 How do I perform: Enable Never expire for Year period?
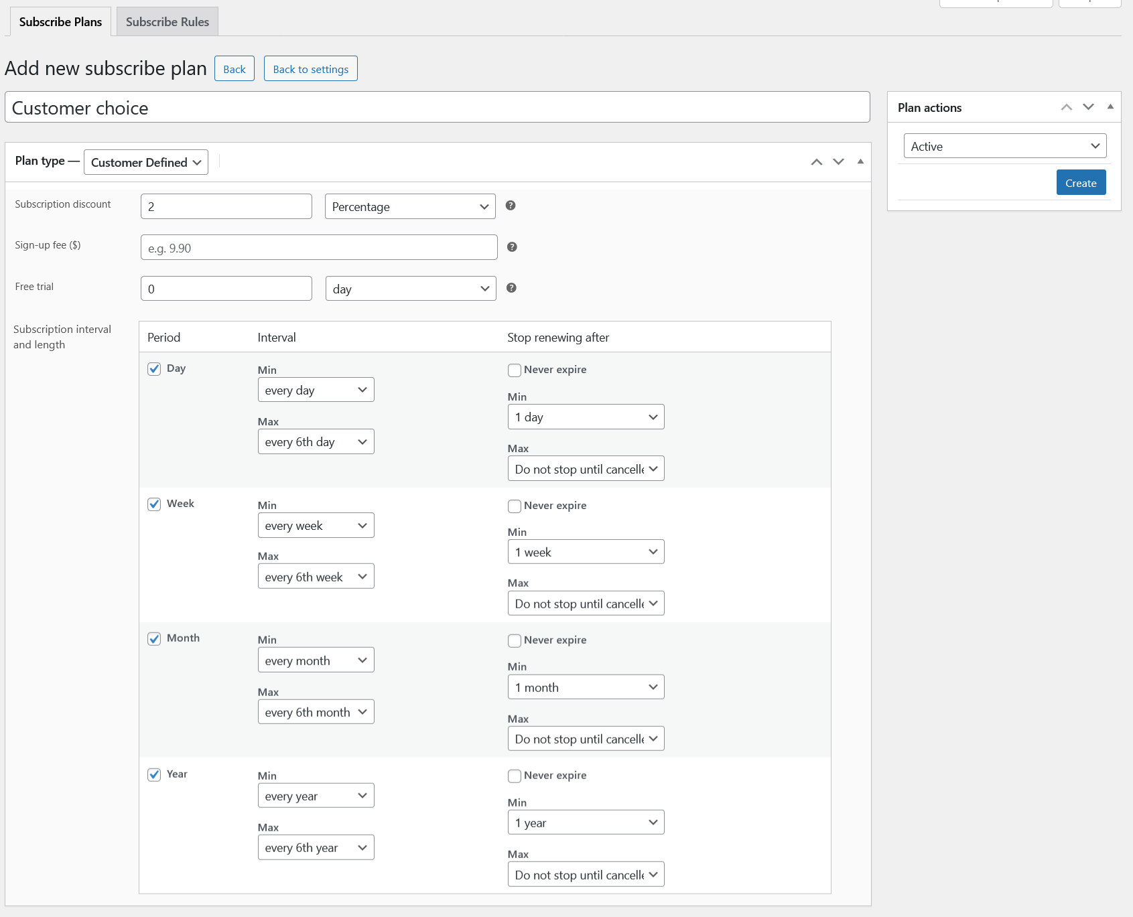515,776
